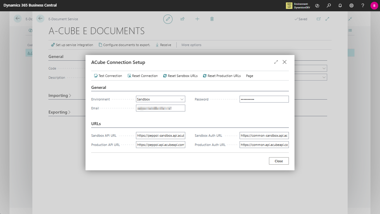Open notifications bell icon

[x=340, y=6]
